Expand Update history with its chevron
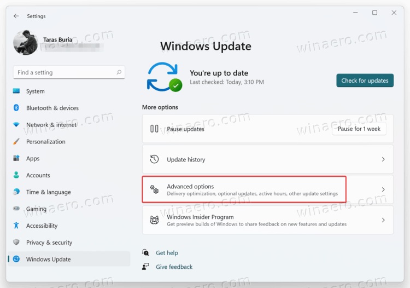This screenshot has width=410, height=288. [x=383, y=159]
